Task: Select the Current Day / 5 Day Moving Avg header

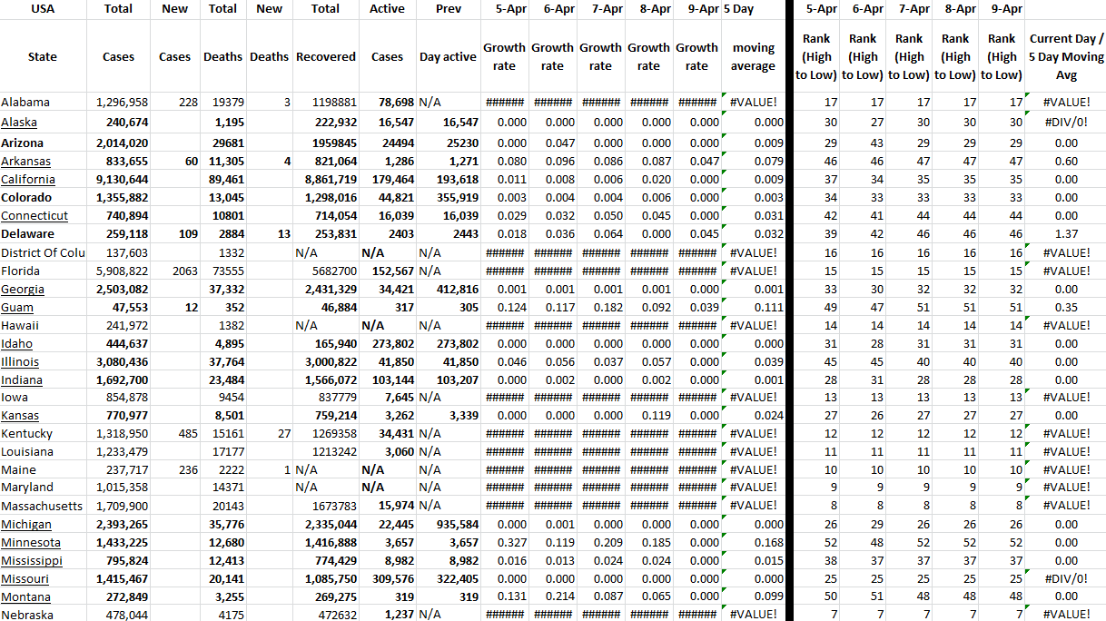Action: pos(1066,56)
